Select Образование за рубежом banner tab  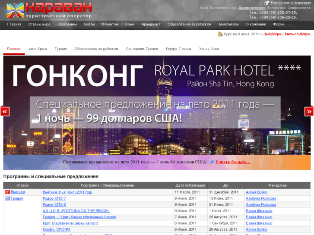(96, 49)
